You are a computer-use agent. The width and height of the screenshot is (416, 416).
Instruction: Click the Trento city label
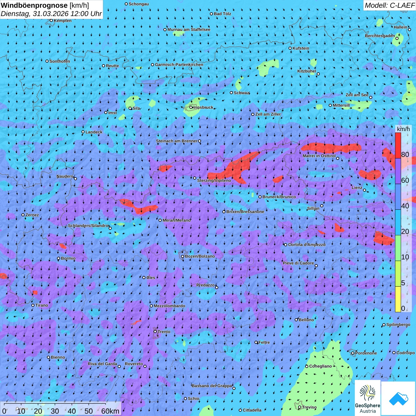(164, 332)
